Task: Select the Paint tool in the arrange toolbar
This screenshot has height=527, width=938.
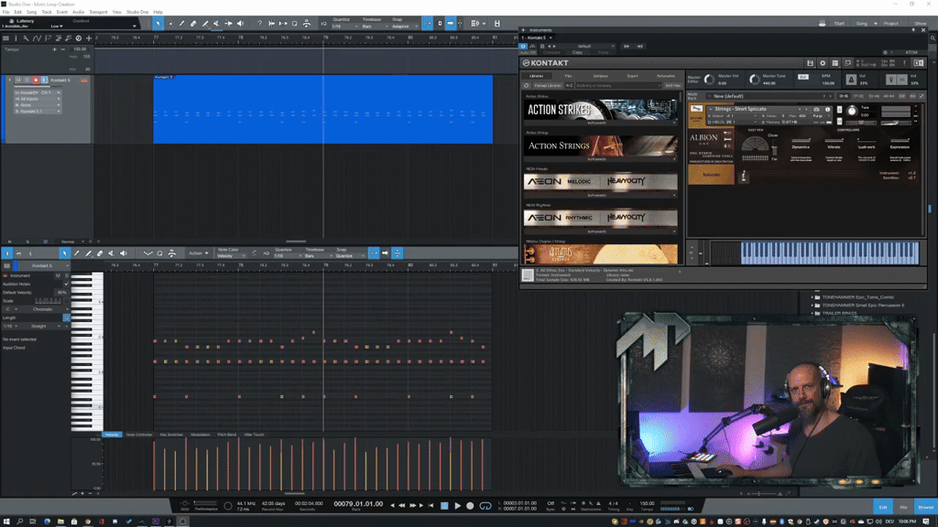Action: 181,23
